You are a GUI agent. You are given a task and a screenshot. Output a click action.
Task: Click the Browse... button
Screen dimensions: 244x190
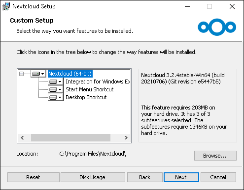215,156
